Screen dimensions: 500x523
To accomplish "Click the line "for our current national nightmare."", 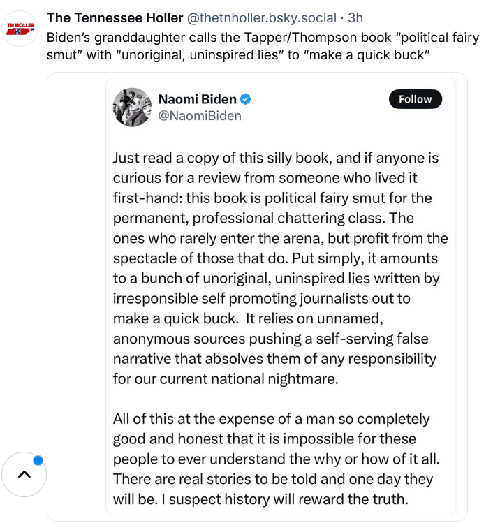I will pos(226,379).
